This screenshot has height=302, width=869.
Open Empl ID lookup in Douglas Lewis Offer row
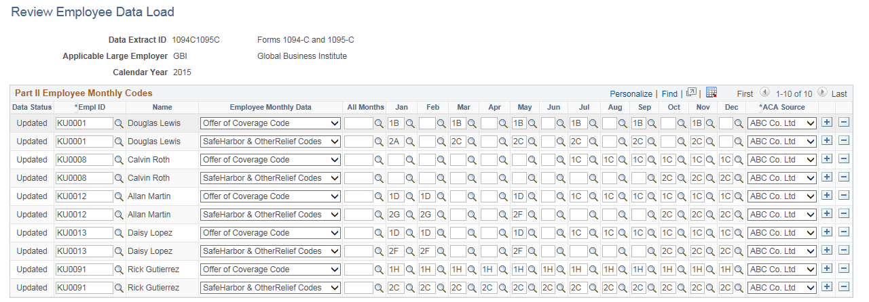pyautogui.click(x=118, y=123)
